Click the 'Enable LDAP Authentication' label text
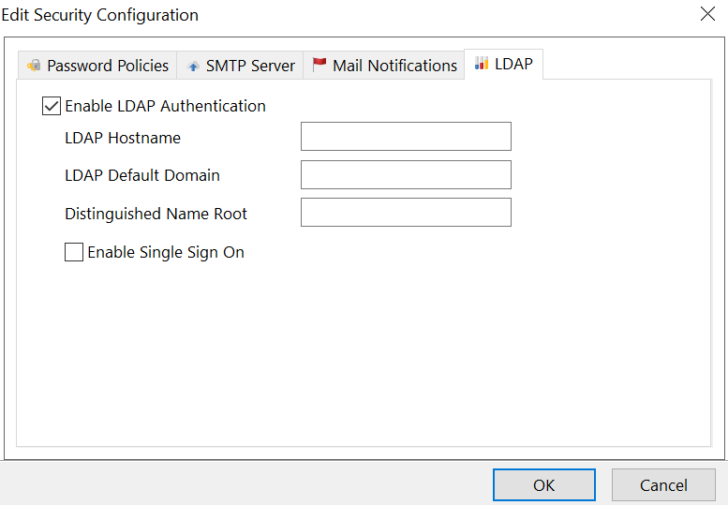Viewport: 728px width, 505px height. 165,106
